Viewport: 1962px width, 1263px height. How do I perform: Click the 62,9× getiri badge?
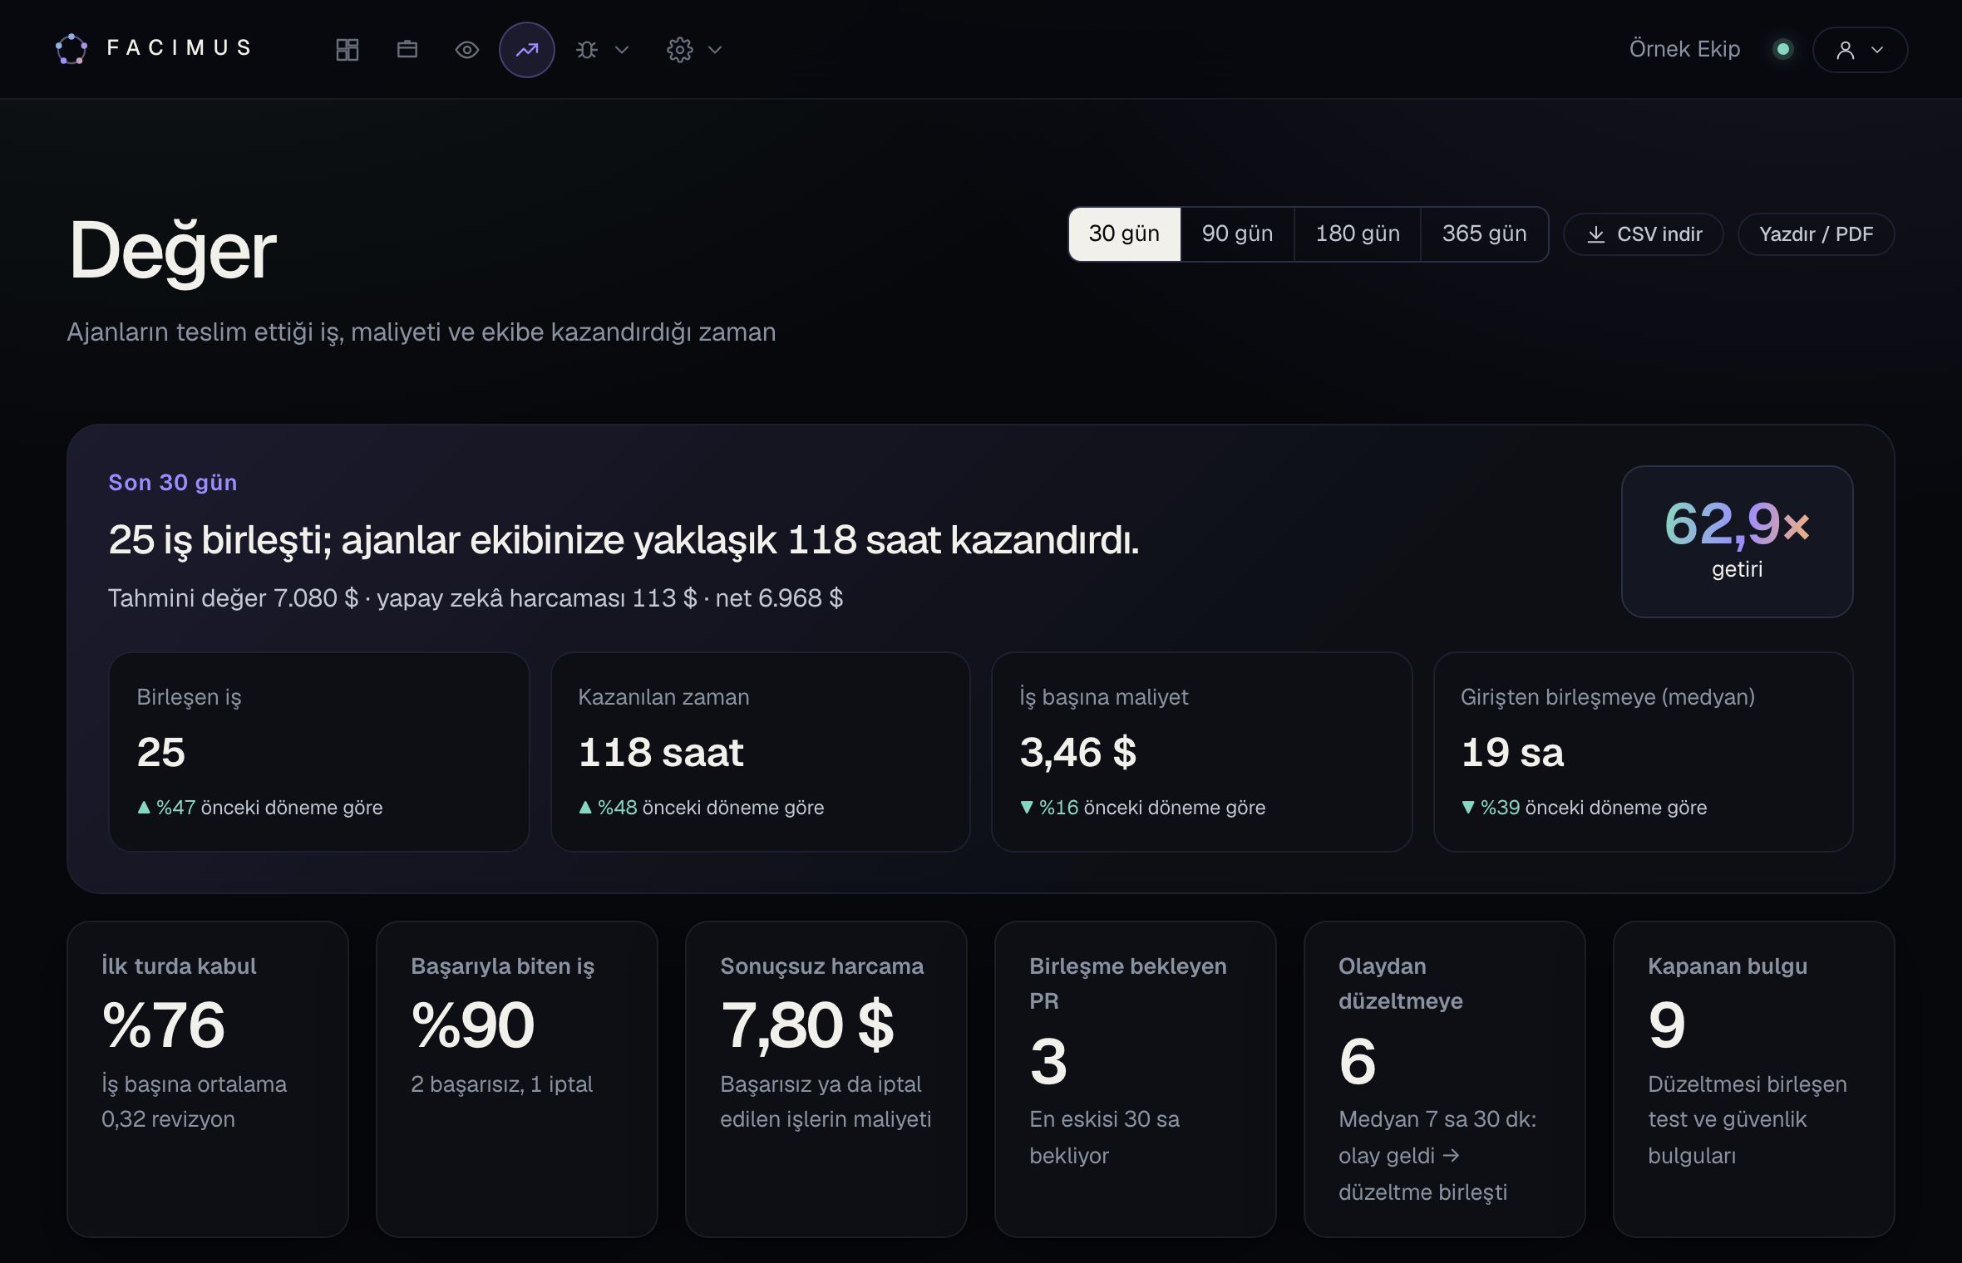tap(1738, 541)
